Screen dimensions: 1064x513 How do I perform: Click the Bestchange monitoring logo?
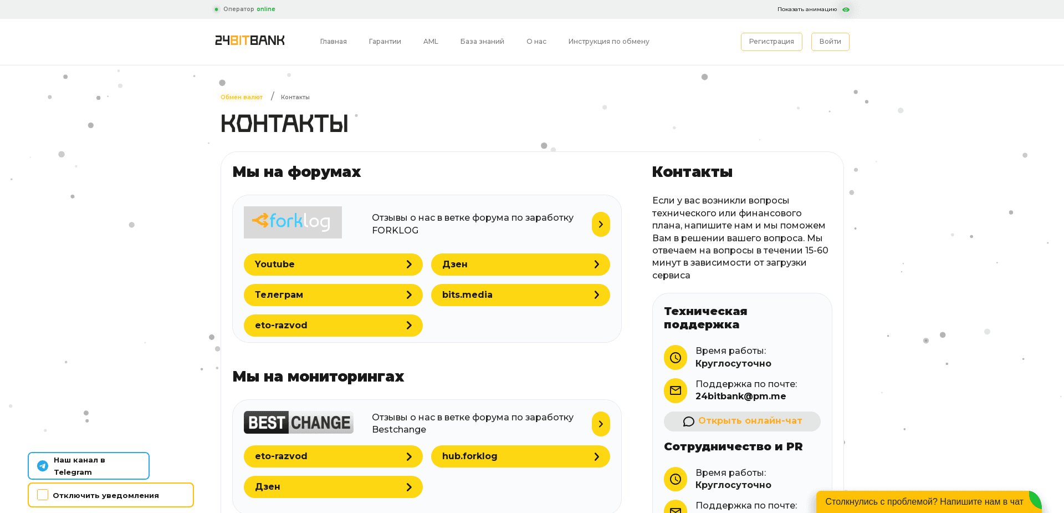pyautogui.click(x=298, y=422)
